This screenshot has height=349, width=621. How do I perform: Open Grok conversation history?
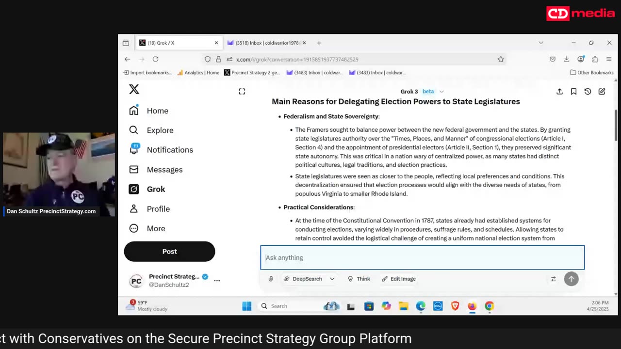point(588,92)
